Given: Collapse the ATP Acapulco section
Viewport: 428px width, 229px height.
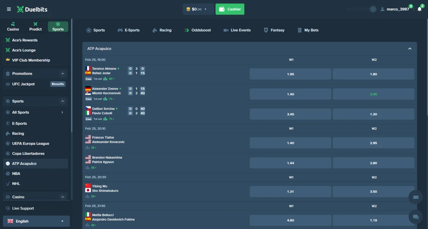Looking at the screenshot, I should 410,49.
